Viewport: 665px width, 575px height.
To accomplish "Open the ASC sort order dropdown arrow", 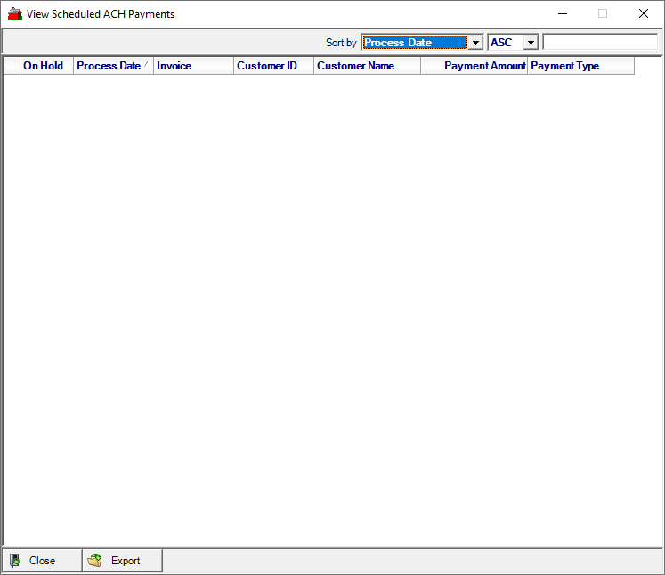I will (531, 43).
